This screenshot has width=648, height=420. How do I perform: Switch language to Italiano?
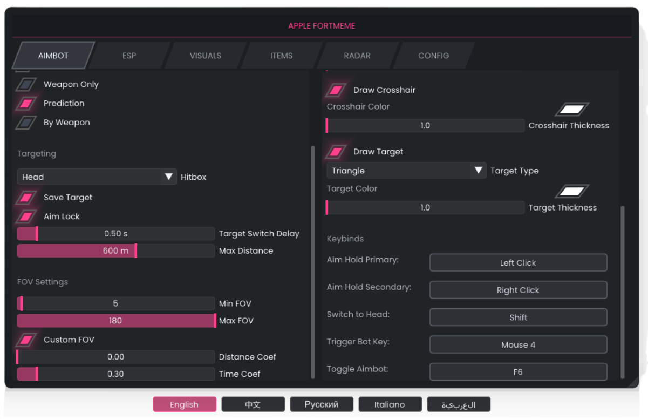pyautogui.click(x=390, y=405)
